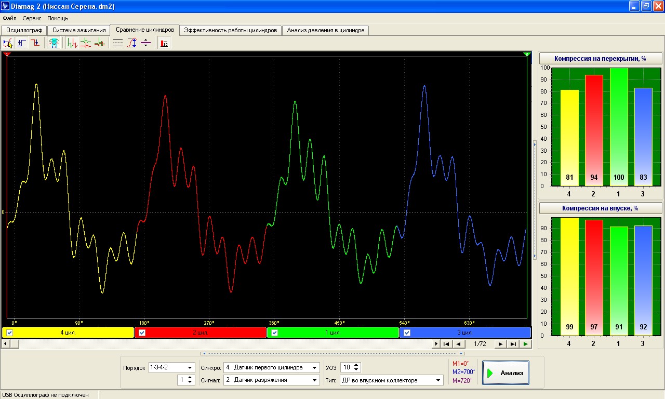Switch to the Осциллограф tab
This screenshot has width=665, height=399.
[x=24, y=30]
